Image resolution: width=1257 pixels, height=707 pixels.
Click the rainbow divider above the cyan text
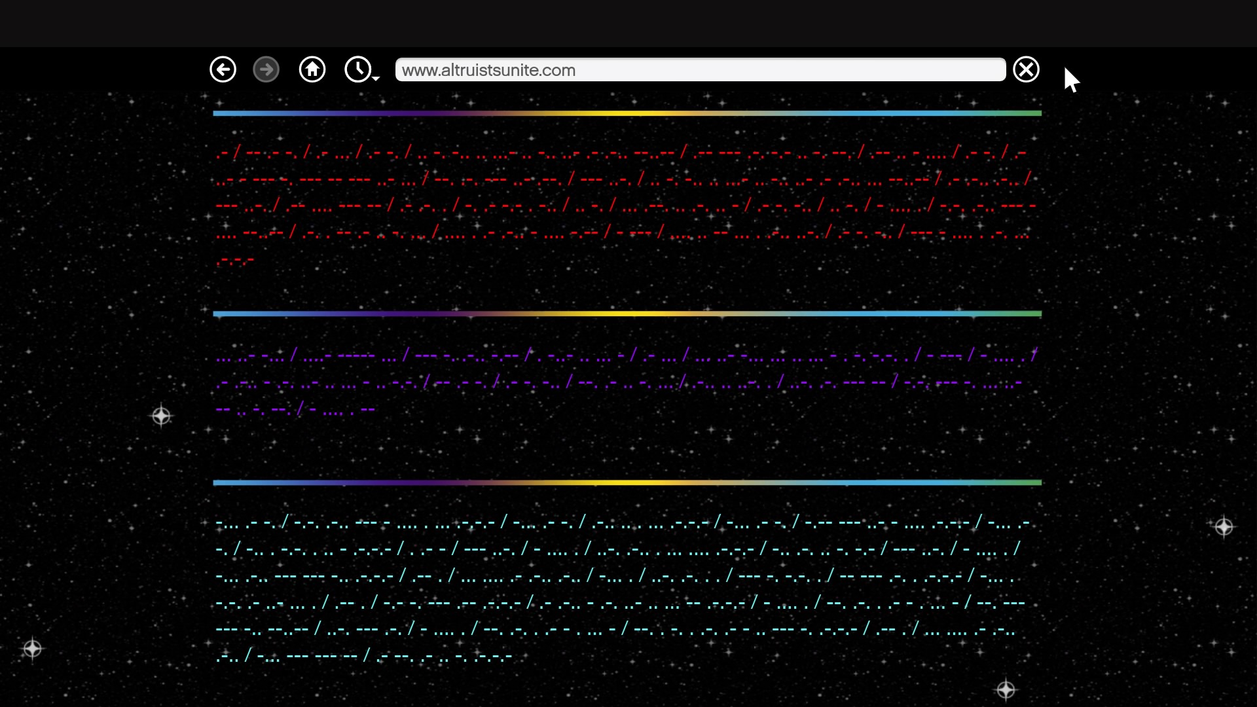pos(627,482)
